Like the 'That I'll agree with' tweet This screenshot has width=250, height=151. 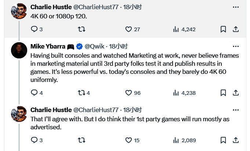[x=128, y=140]
